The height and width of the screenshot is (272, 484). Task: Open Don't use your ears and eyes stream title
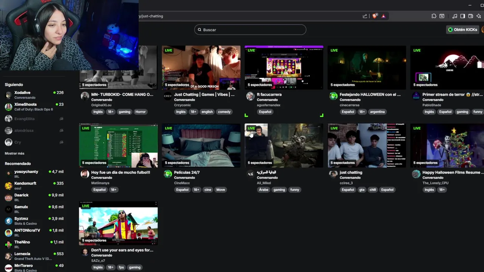pyautogui.click(x=122, y=250)
